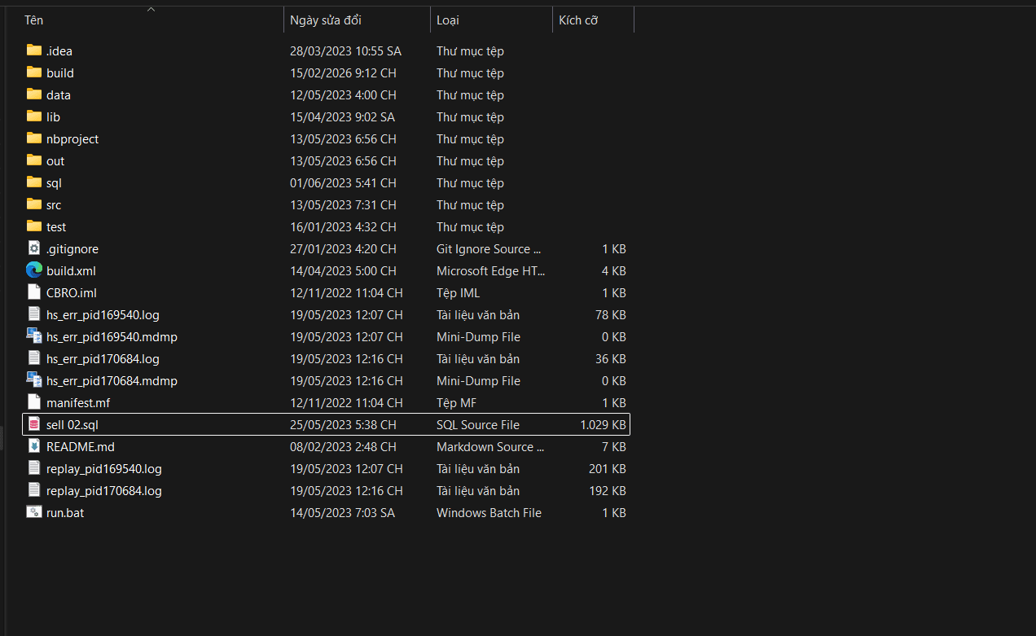Viewport: 1036px width, 636px height.
Task: Click the date 14/05/2023 7:03 SA
Action: click(x=342, y=512)
